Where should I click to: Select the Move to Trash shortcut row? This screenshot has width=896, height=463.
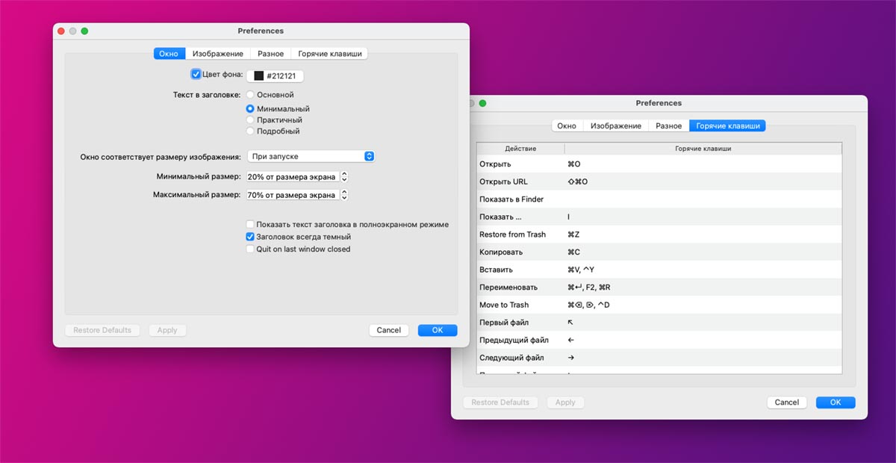[x=659, y=305]
